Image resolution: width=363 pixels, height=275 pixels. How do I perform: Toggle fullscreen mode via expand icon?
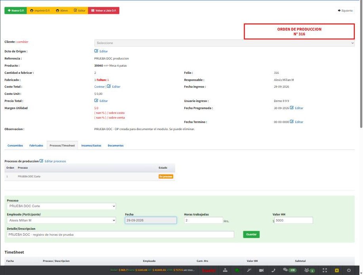coord(325,270)
